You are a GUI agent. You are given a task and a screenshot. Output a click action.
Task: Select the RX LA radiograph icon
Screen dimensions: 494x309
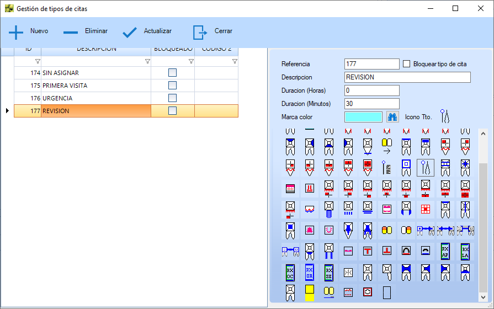coord(465,252)
